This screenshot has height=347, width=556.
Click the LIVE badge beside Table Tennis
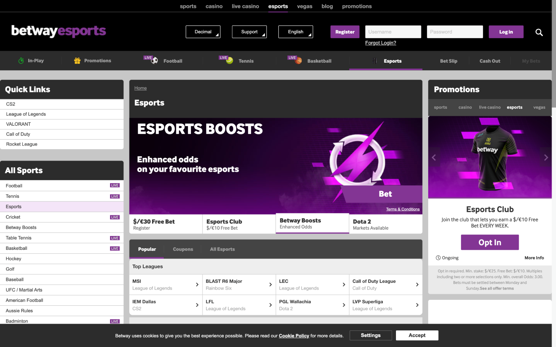click(115, 238)
